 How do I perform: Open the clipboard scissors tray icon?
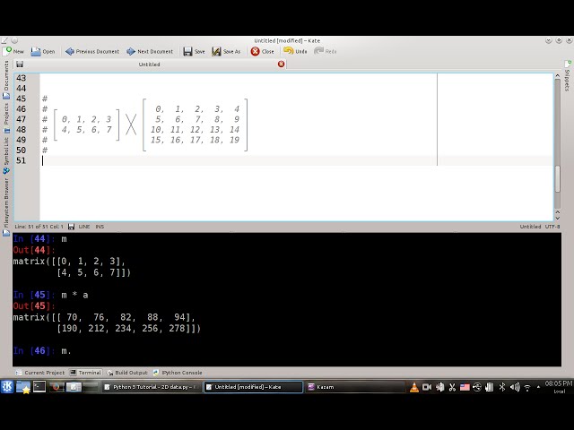pyautogui.click(x=452, y=387)
